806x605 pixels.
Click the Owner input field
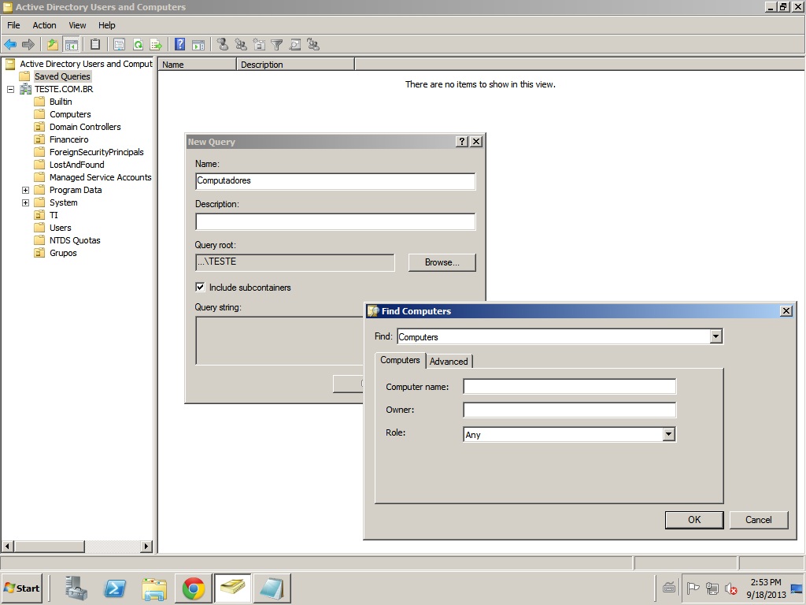point(570,410)
